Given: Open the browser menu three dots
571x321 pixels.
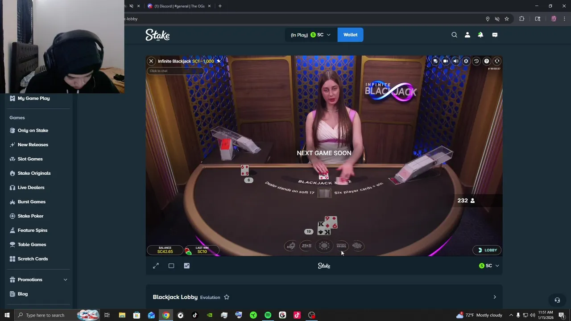Looking at the screenshot, I should (565, 19).
